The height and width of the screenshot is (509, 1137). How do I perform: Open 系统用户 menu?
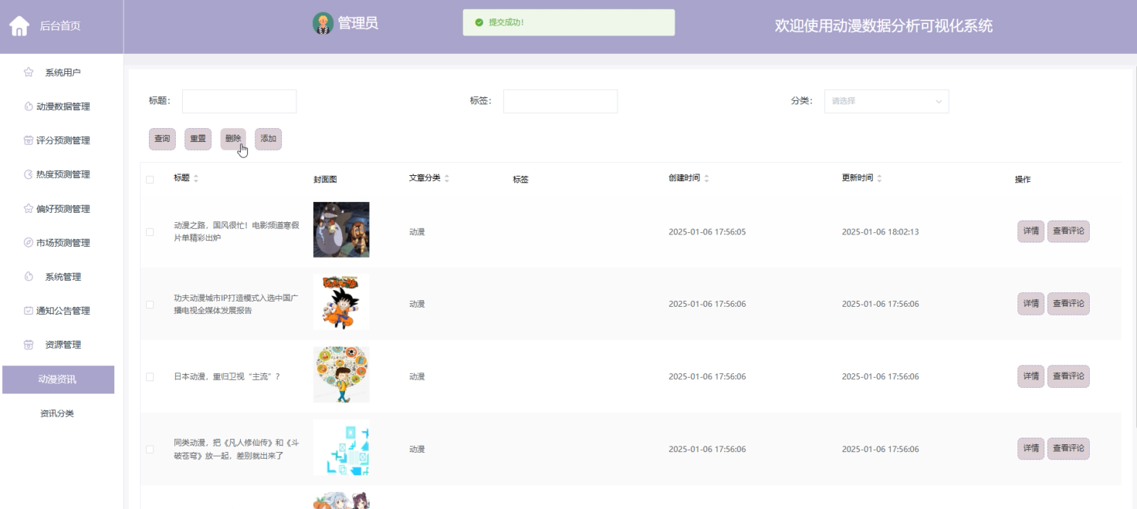pyautogui.click(x=62, y=72)
